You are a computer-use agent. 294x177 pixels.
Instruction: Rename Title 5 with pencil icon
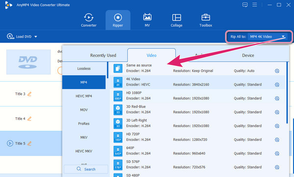(29, 143)
